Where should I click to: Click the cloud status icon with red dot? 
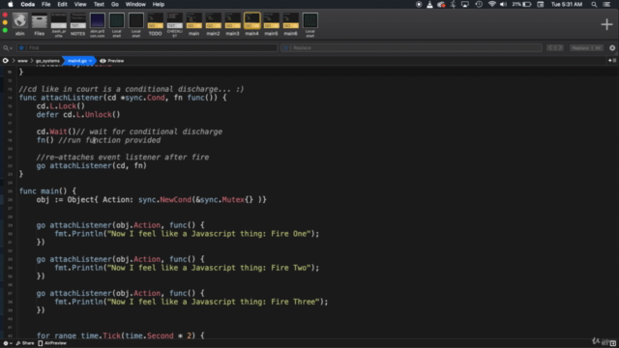(x=441, y=4)
